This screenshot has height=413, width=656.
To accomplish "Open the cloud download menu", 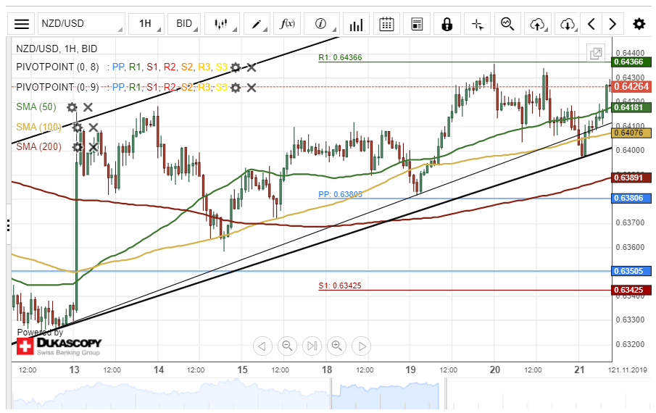I will [x=568, y=24].
